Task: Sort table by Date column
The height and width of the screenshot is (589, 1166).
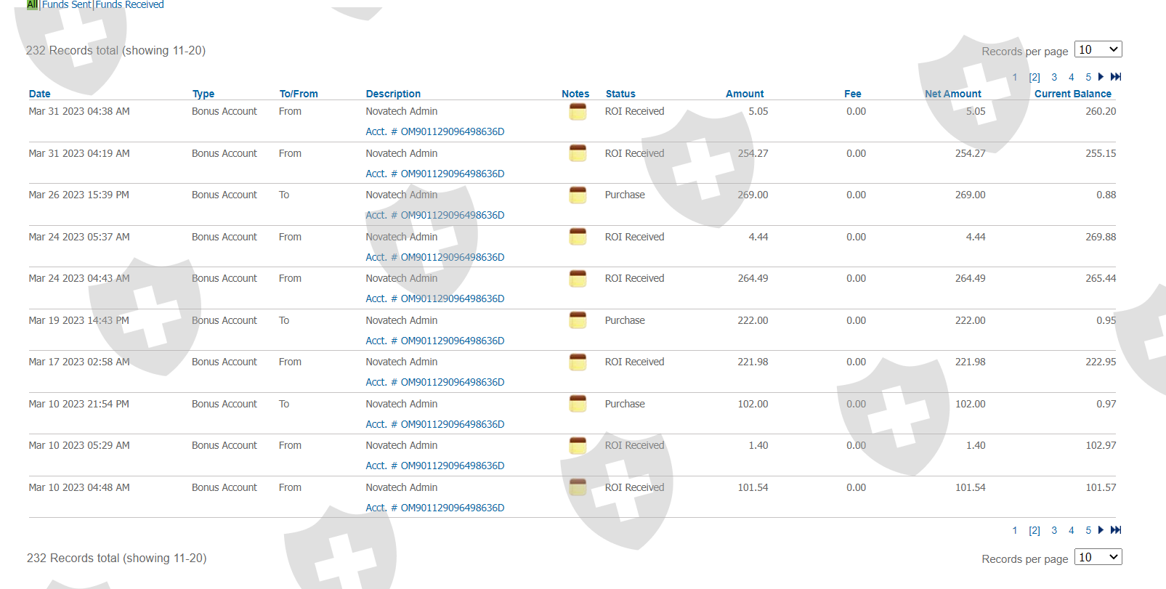Action: (40, 94)
